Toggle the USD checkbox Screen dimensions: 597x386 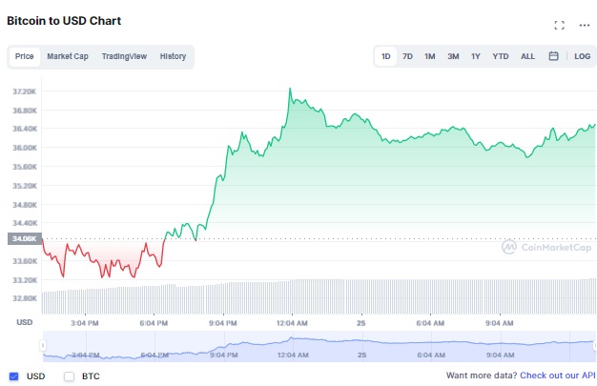pyautogui.click(x=13, y=376)
